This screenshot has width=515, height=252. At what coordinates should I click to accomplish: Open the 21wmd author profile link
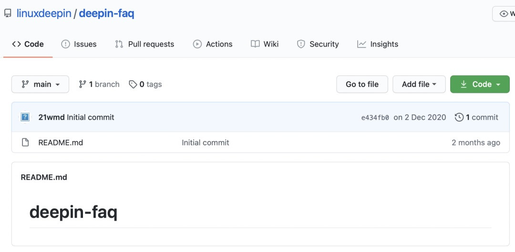[51, 117]
